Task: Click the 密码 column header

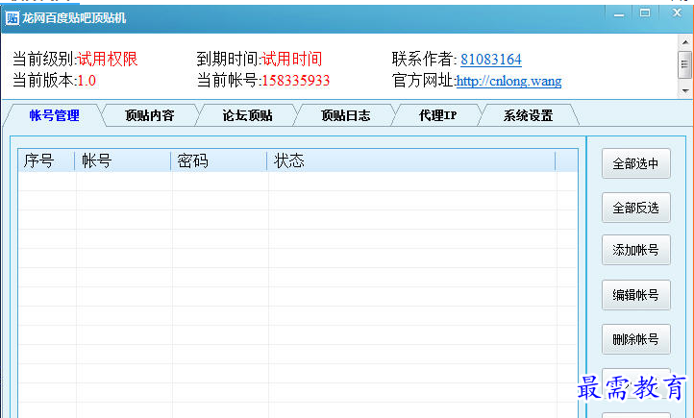Action: coord(218,160)
